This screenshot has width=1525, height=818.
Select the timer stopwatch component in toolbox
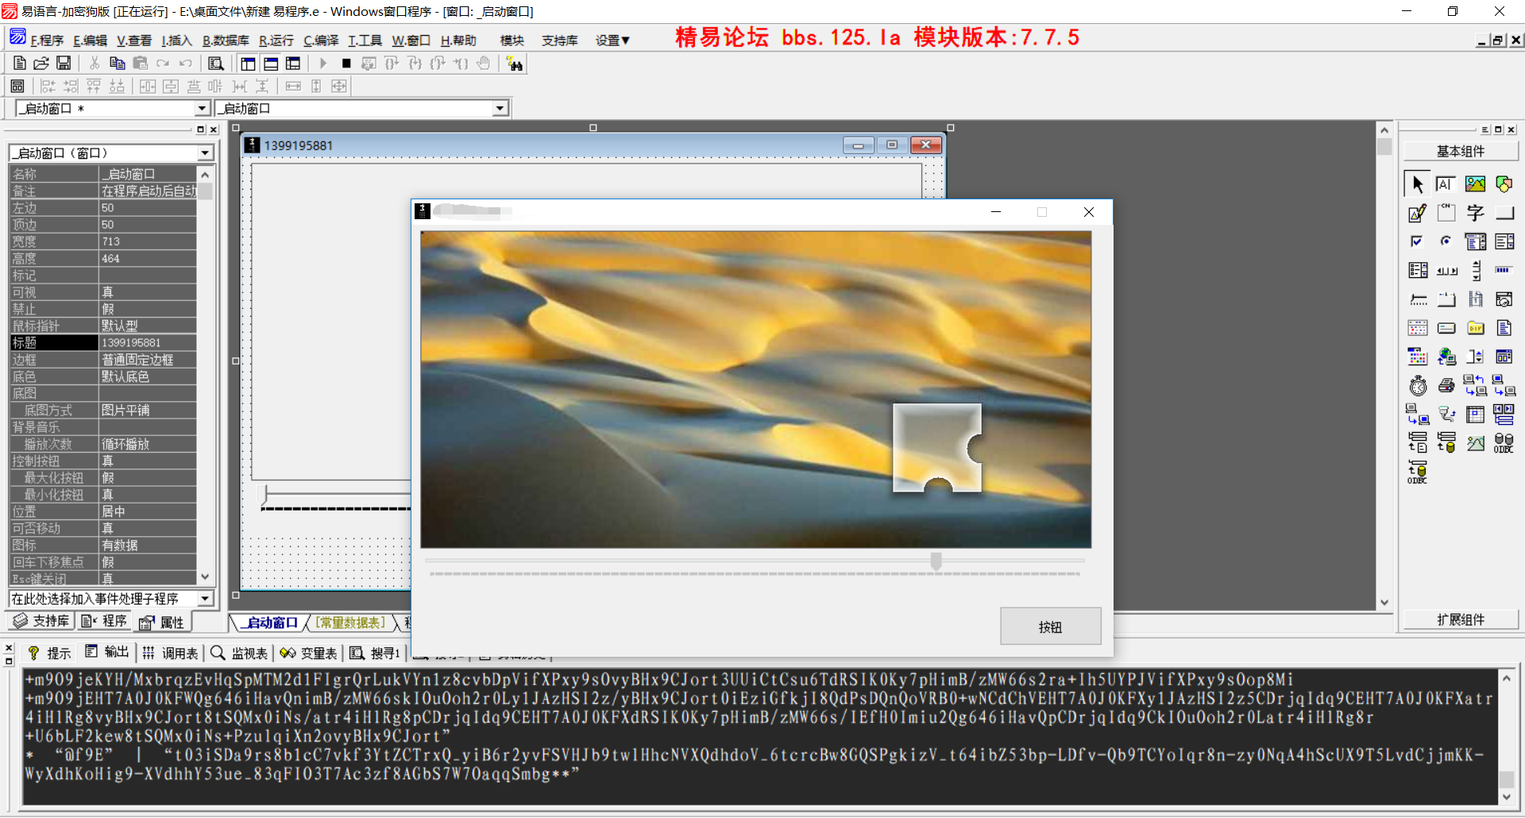[x=1417, y=386]
